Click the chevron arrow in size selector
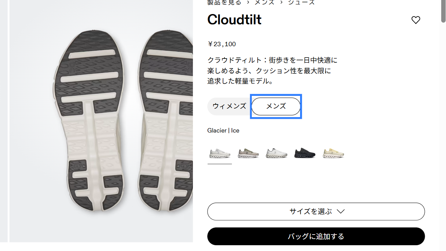 [340, 211]
